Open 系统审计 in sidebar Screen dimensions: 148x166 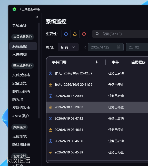19,26
